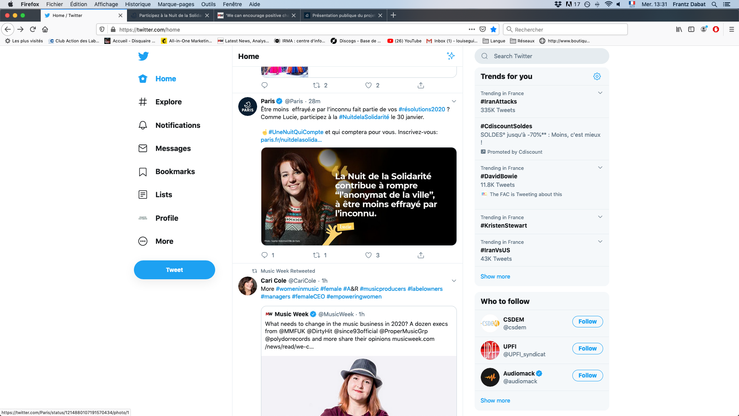
Task: Retweet the Paris tweet
Action: coord(316,255)
